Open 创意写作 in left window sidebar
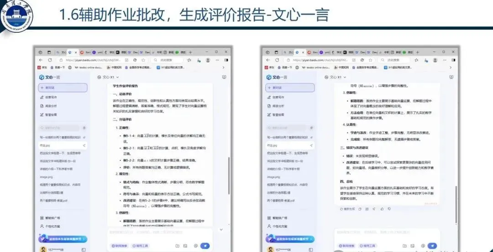 click(49, 97)
